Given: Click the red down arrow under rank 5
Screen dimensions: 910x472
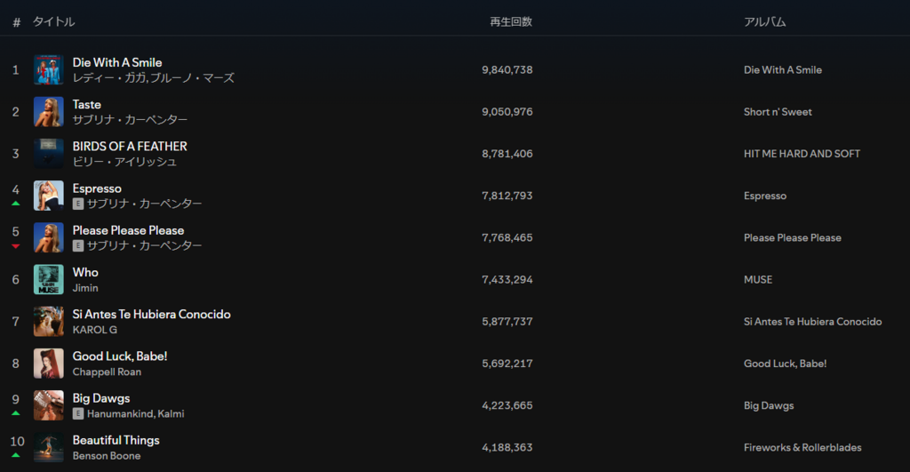Looking at the screenshot, I should click(16, 246).
